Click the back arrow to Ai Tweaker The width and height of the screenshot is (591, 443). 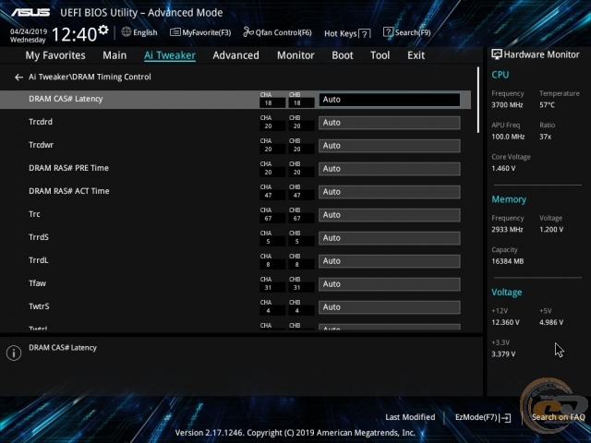point(18,78)
